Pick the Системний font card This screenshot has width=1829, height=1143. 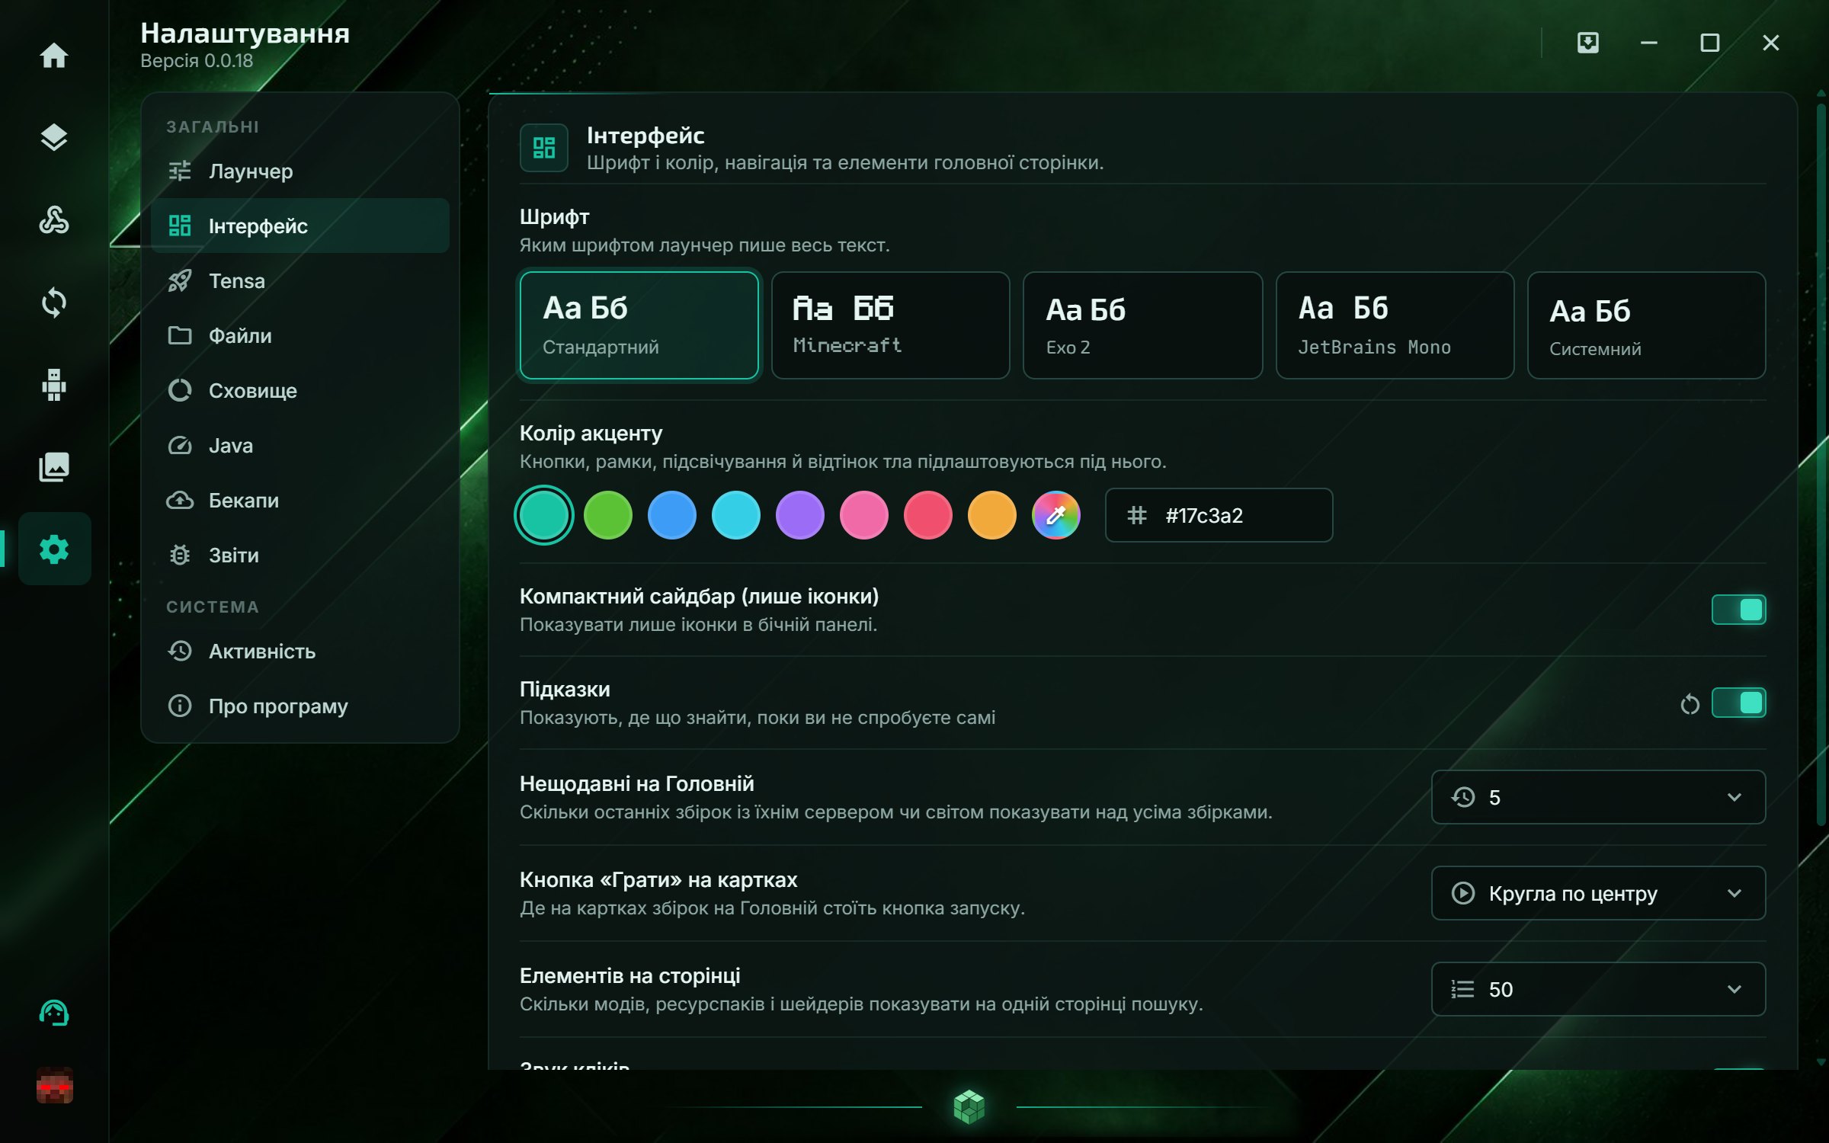click(1647, 325)
